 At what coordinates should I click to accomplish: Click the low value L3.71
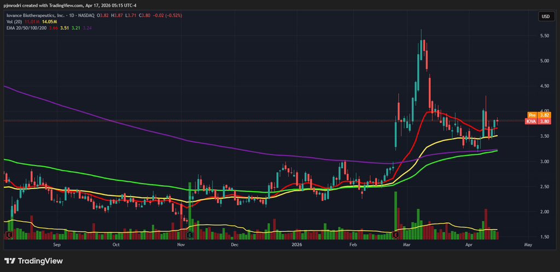click(x=131, y=16)
